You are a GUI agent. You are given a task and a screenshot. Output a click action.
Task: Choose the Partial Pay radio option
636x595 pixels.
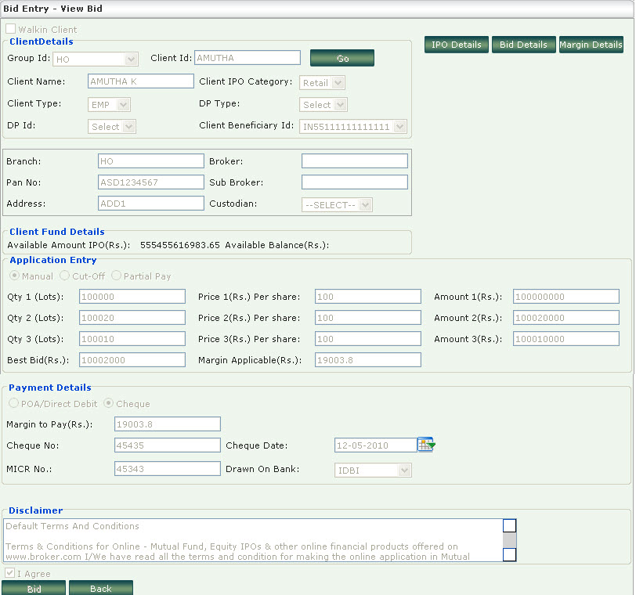tap(117, 276)
